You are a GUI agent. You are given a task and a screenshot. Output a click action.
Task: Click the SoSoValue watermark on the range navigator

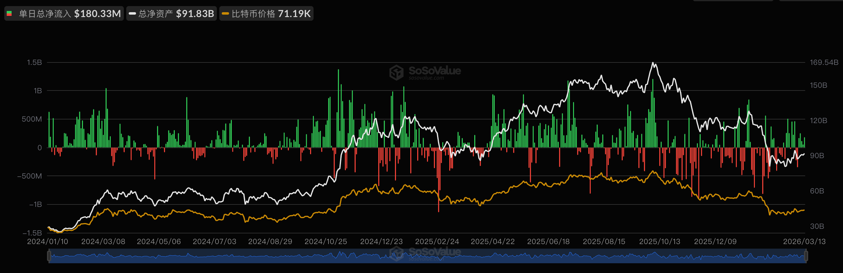click(x=425, y=252)
